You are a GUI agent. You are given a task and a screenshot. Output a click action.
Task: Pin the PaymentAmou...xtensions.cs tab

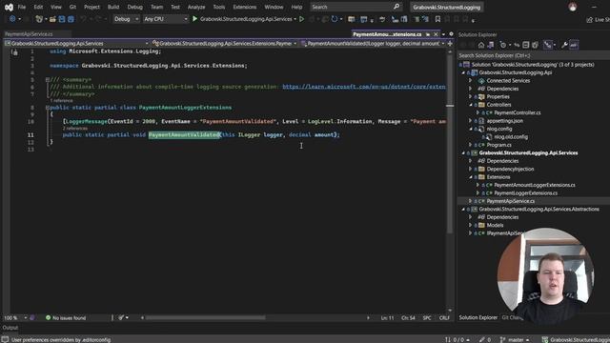coord(428,34)
